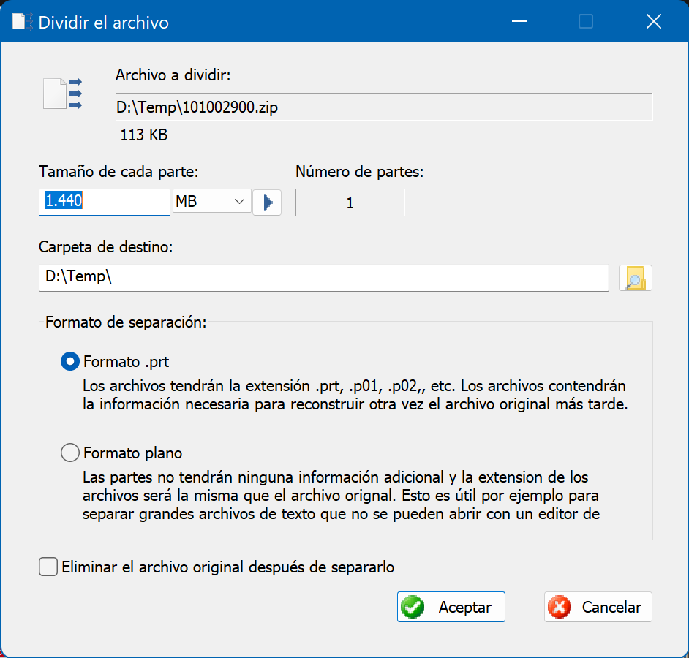Image resolution: width=689 pixels, height=658 pixels.
Task: Click the split-file icon in title bar
Action: click(22, 21)
